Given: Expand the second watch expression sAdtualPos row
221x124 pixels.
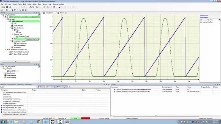Looking at the screenshot, I should tap(114, 92).
